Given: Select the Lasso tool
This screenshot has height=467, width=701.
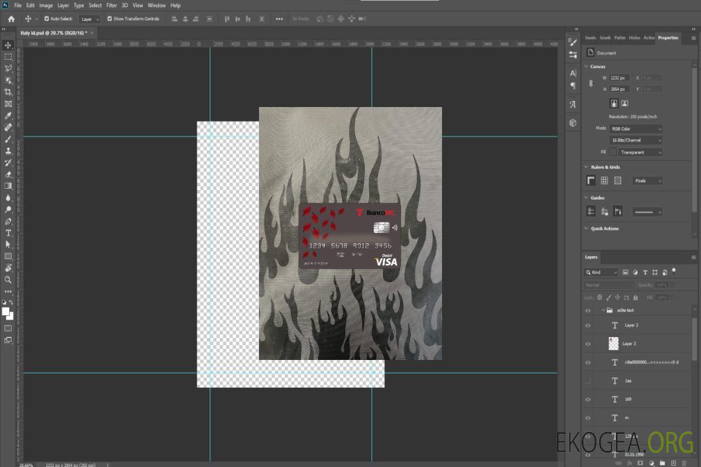Looking at the screenshot, I should pyautogui.click(x=8, y=68).
